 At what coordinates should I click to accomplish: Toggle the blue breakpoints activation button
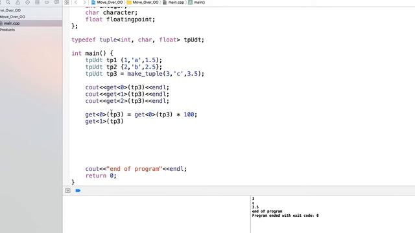point(78,190)
